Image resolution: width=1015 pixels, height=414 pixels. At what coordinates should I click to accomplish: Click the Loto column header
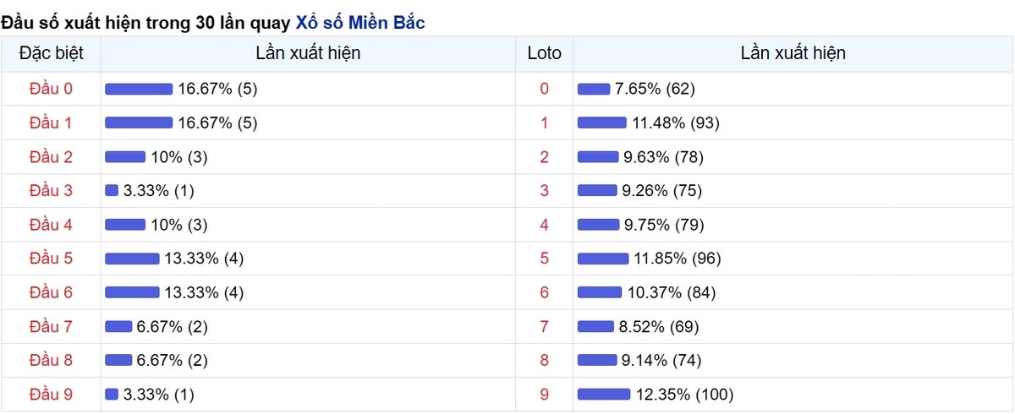544,53
